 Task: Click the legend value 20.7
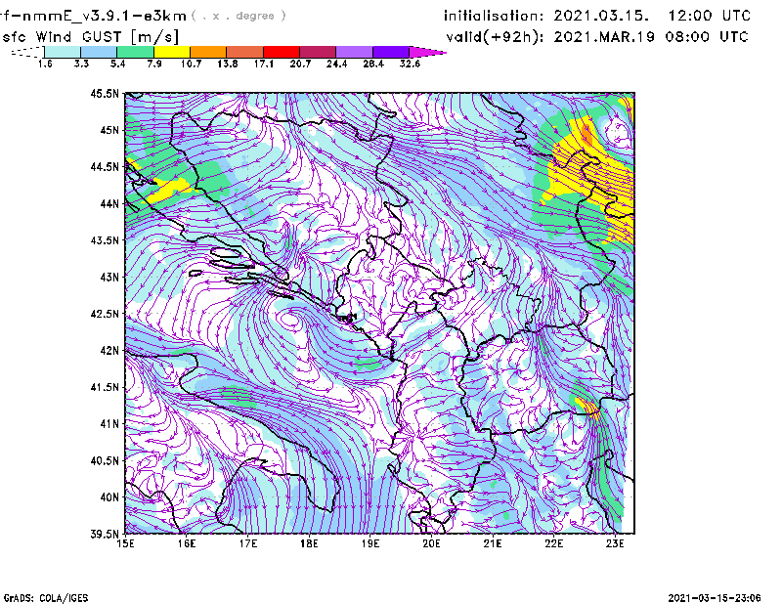300,64
